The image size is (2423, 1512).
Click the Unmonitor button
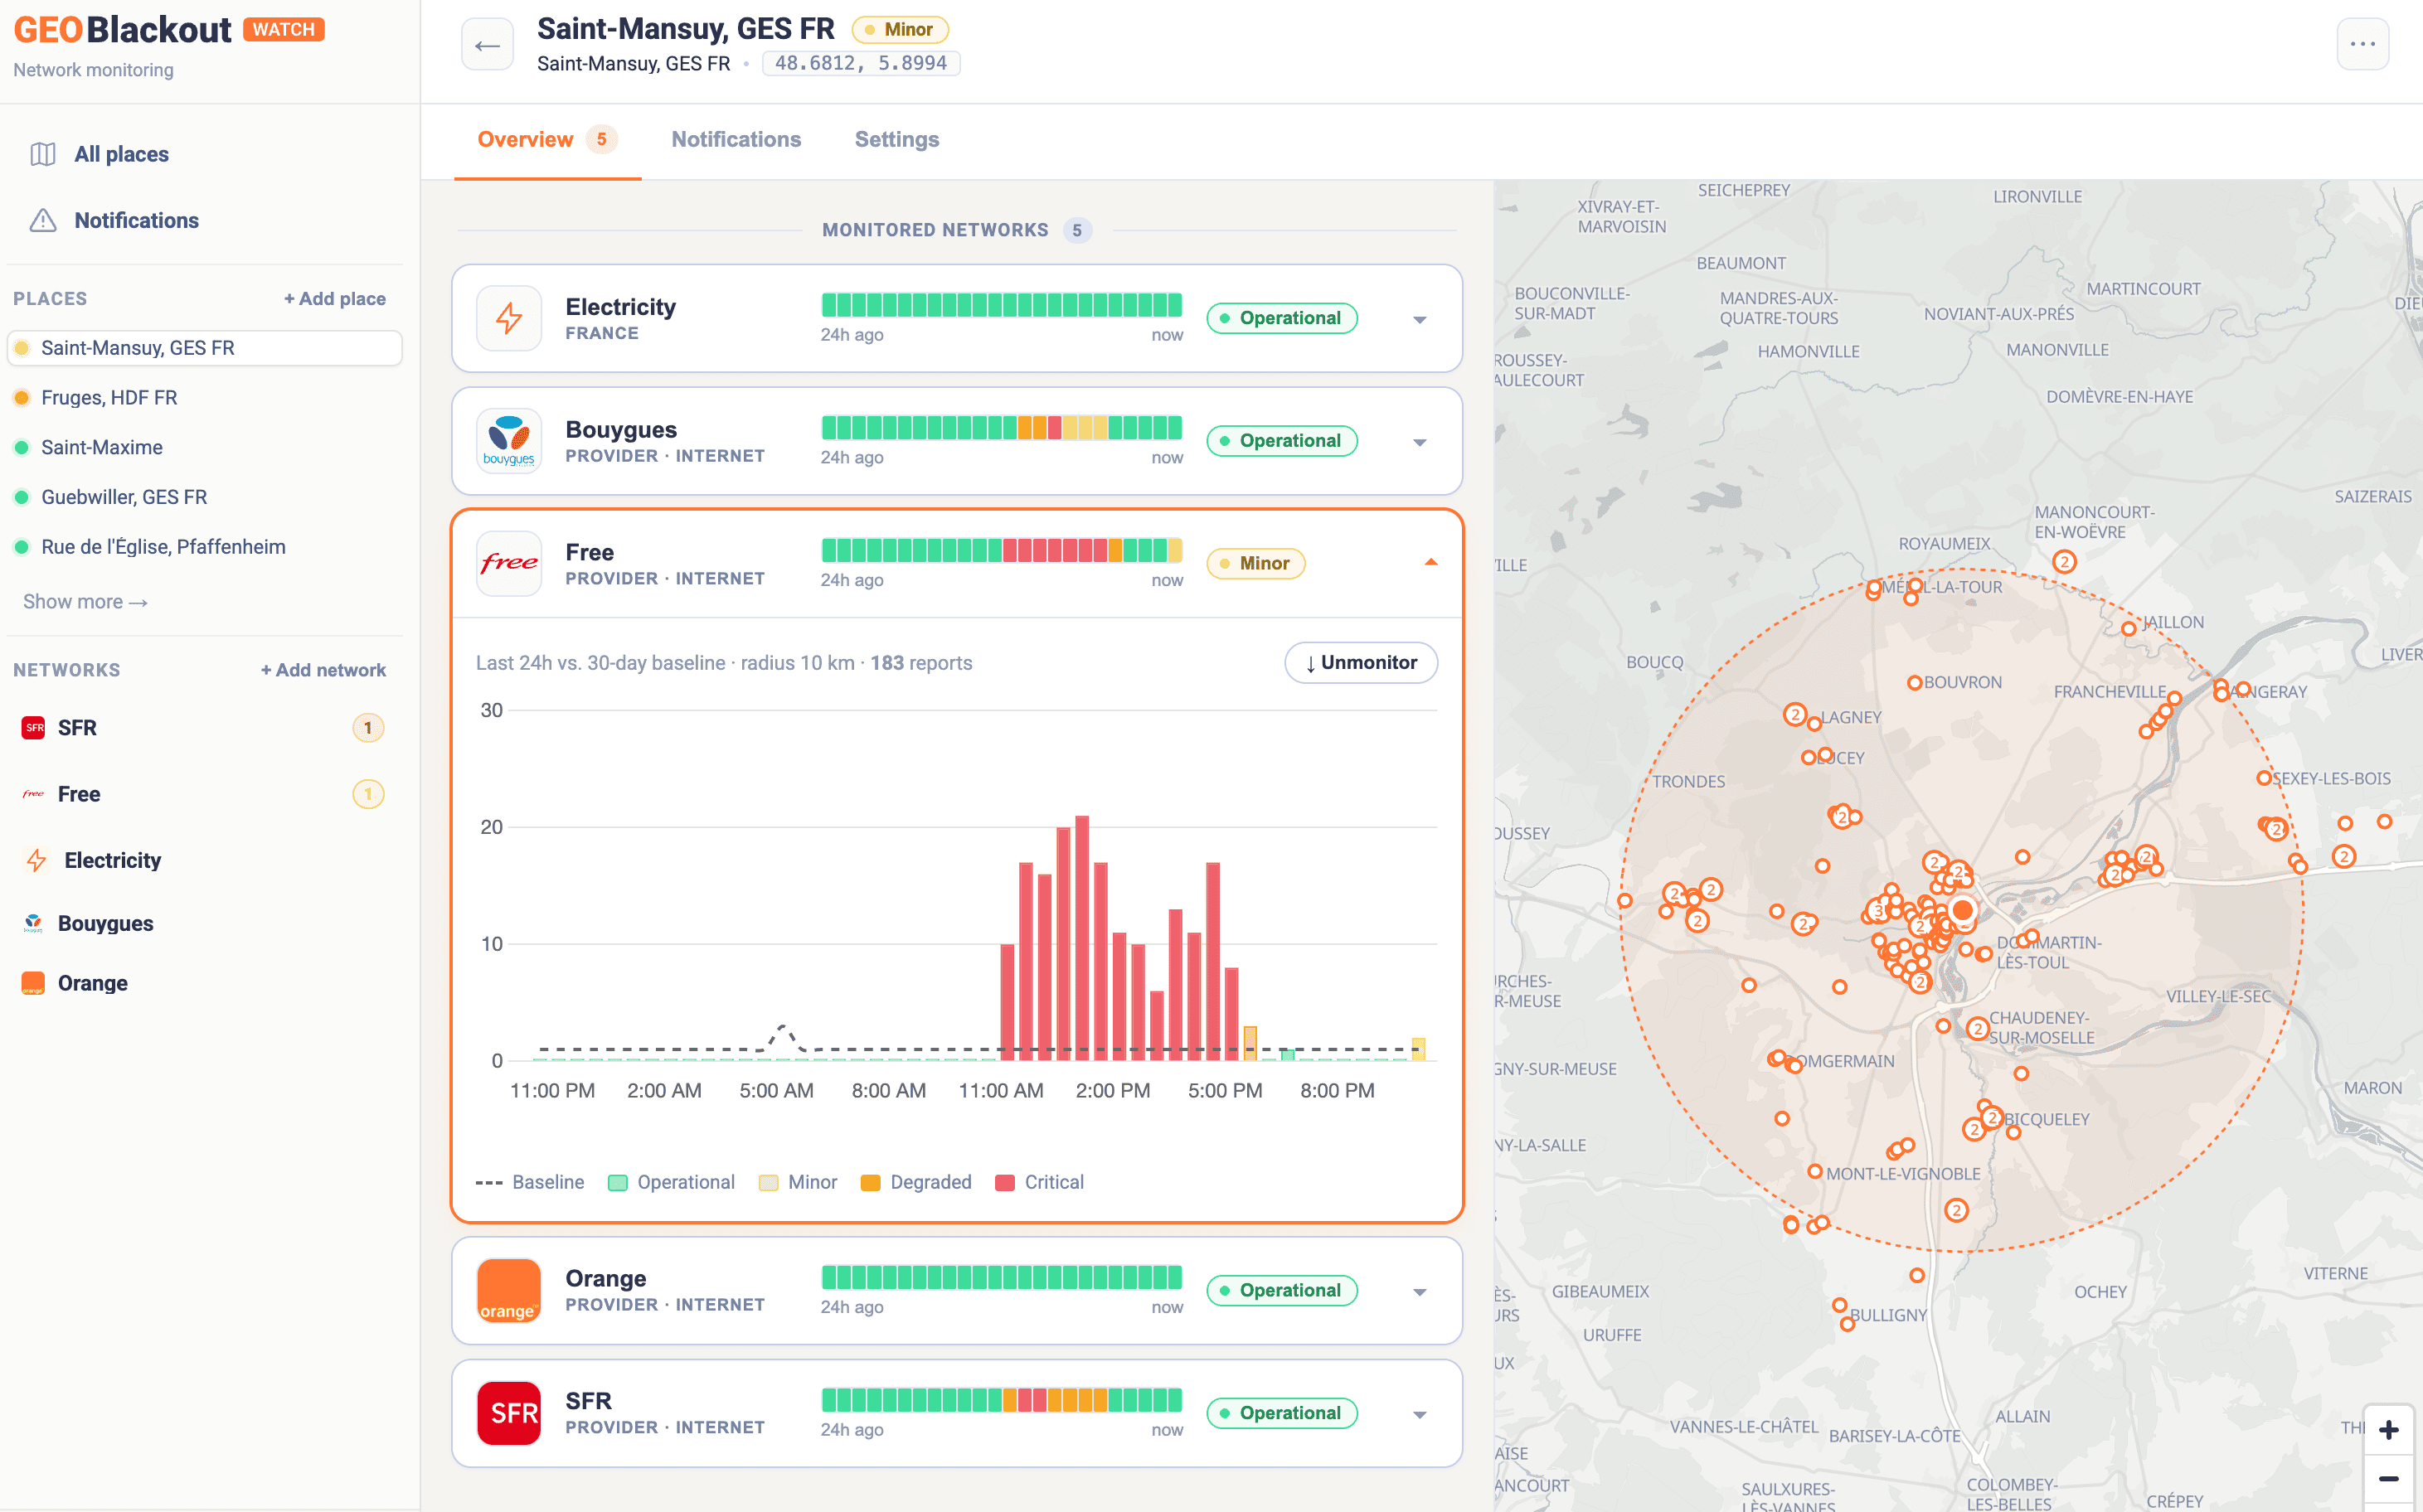tap(1361, 662)
